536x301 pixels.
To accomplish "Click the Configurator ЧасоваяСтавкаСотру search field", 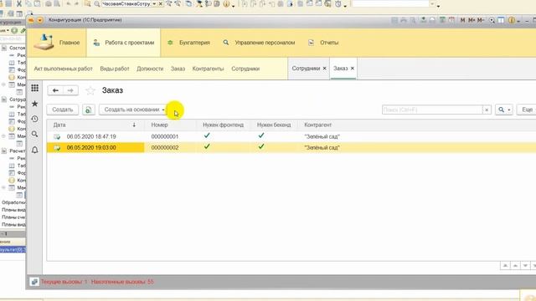I will pos(126,3).
